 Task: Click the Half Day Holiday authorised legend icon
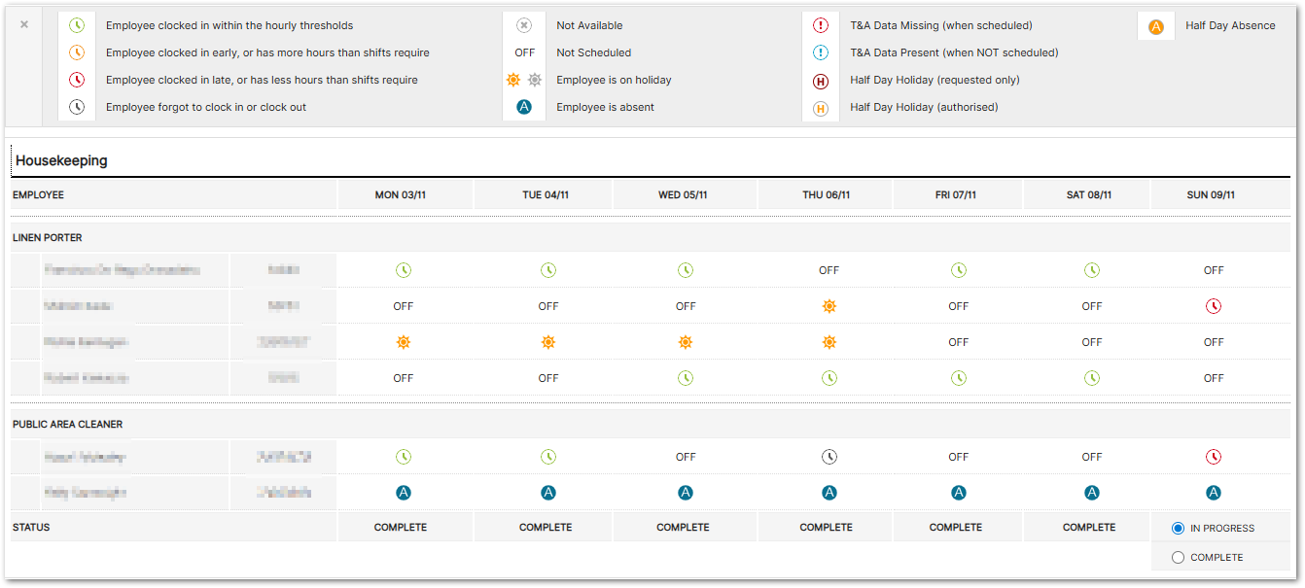821,108
